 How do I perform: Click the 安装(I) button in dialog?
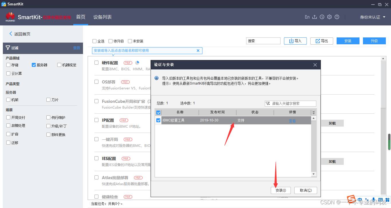[281, 190]
